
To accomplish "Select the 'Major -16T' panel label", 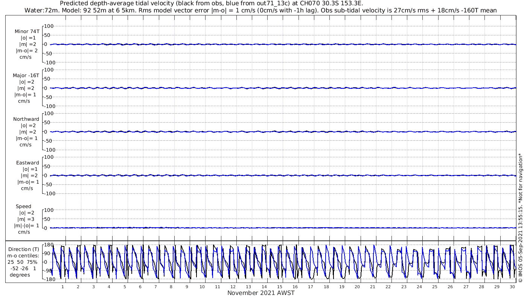I will coord(26,76).
